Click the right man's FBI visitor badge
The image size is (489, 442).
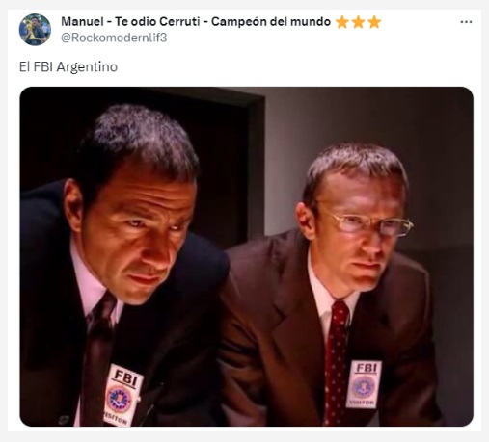pos(364,384)
